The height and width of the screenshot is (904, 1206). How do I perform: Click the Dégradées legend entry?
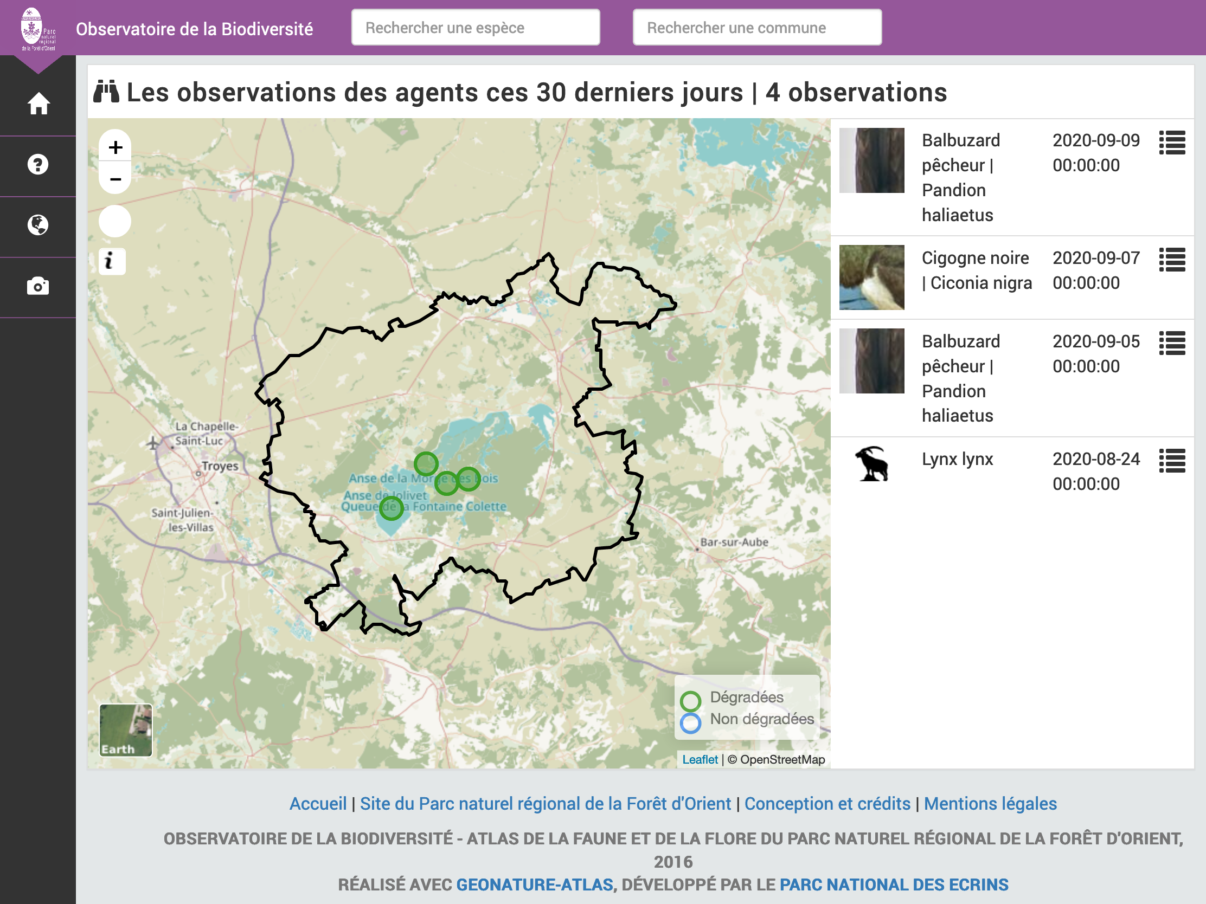tap(732, 698)
